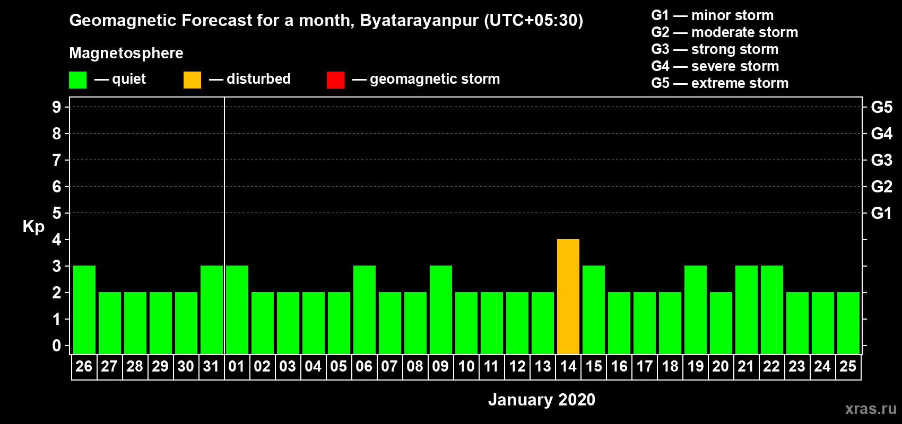Click date label 22 on the axis
The width and height of the screenshot is (902, 424).
(x=771, y=366)
